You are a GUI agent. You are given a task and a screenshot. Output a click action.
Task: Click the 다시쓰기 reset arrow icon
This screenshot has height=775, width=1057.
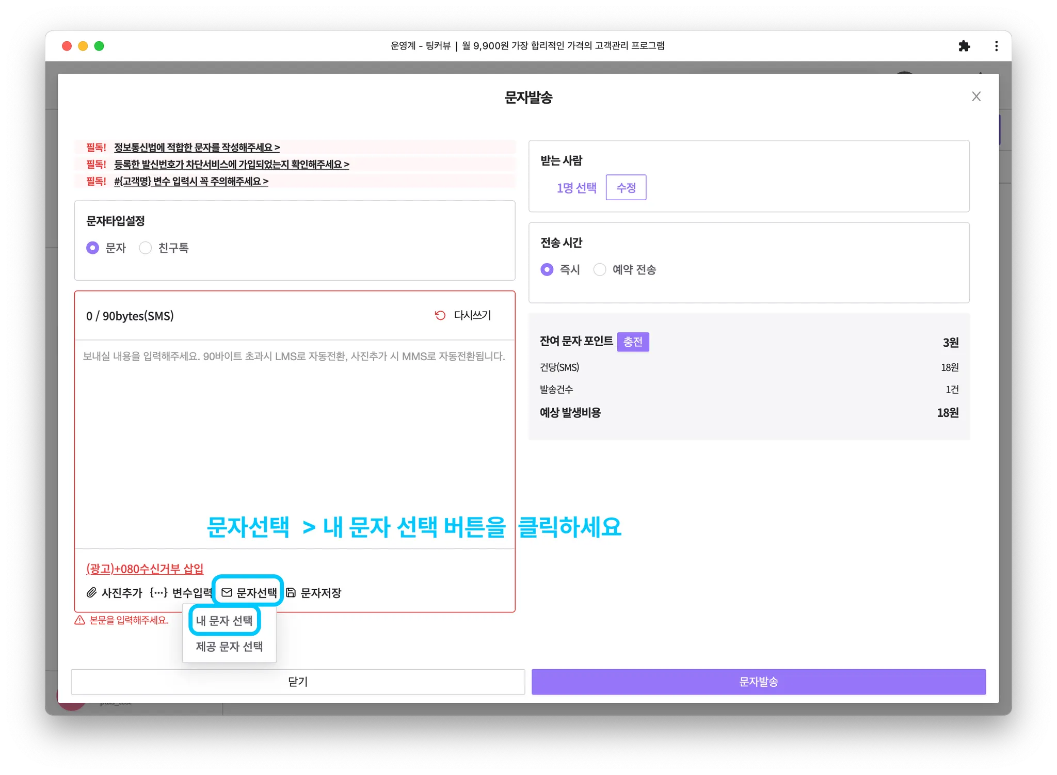coord(440,315)
